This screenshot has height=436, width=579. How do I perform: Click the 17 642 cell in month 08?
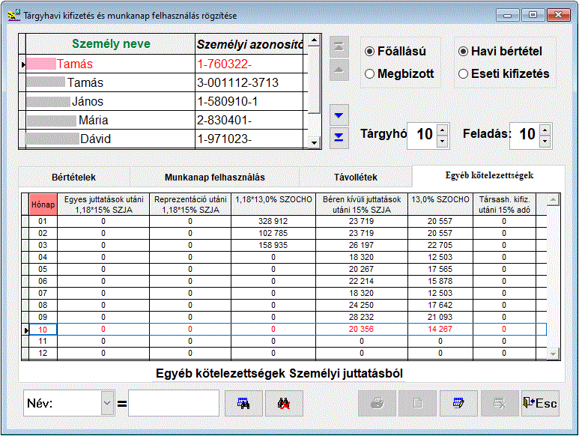[440, 306]
